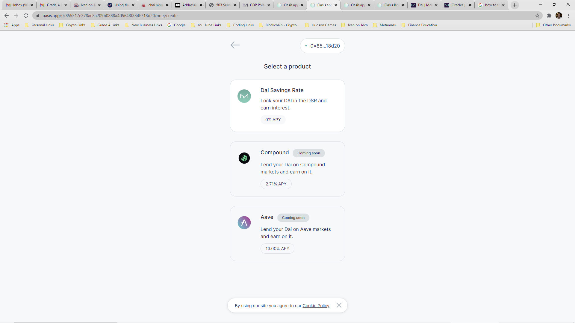Viewport: 575px width, 323px height.
Task: Click the Aave logo icon
Action: tap(244, 223)
